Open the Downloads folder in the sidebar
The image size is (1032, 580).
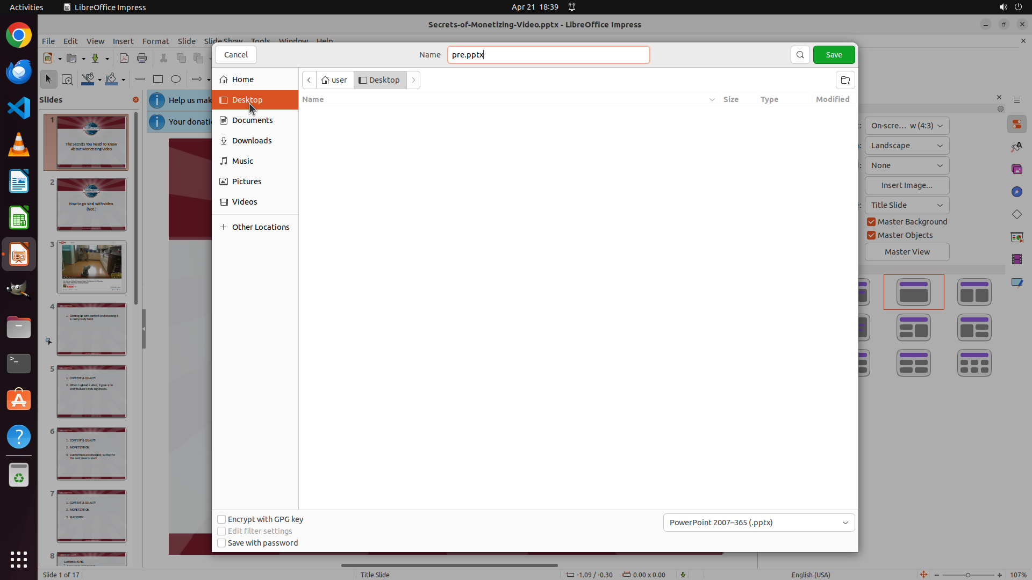point(252,141)
